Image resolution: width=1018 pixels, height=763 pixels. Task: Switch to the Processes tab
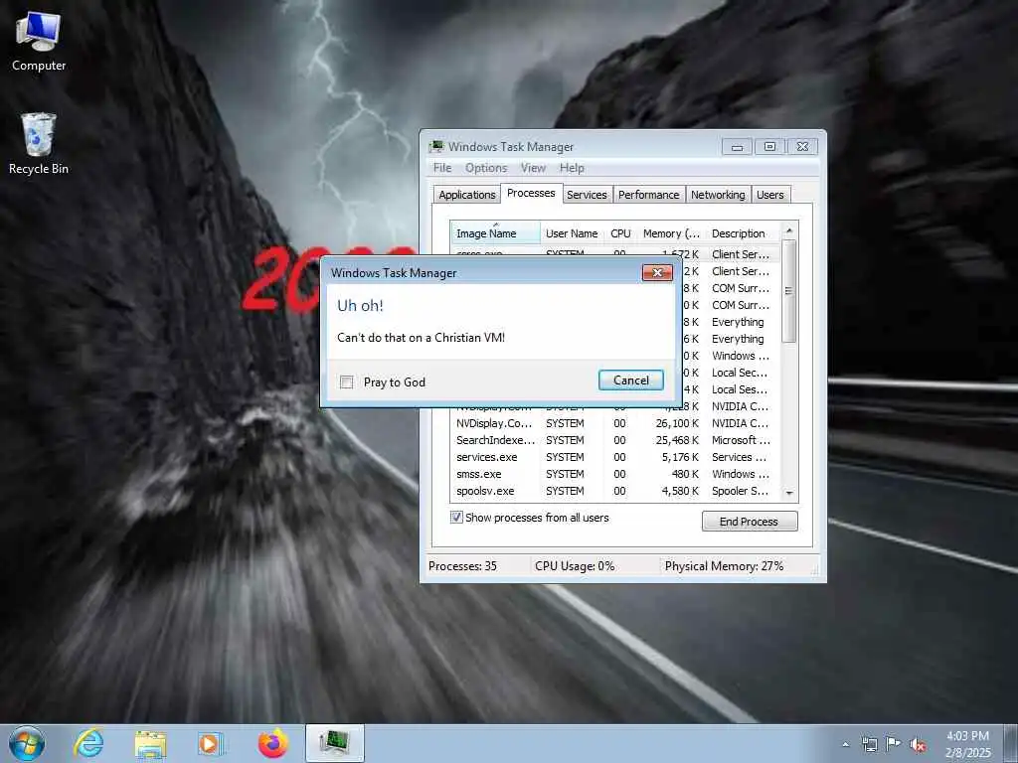point(531,193)
